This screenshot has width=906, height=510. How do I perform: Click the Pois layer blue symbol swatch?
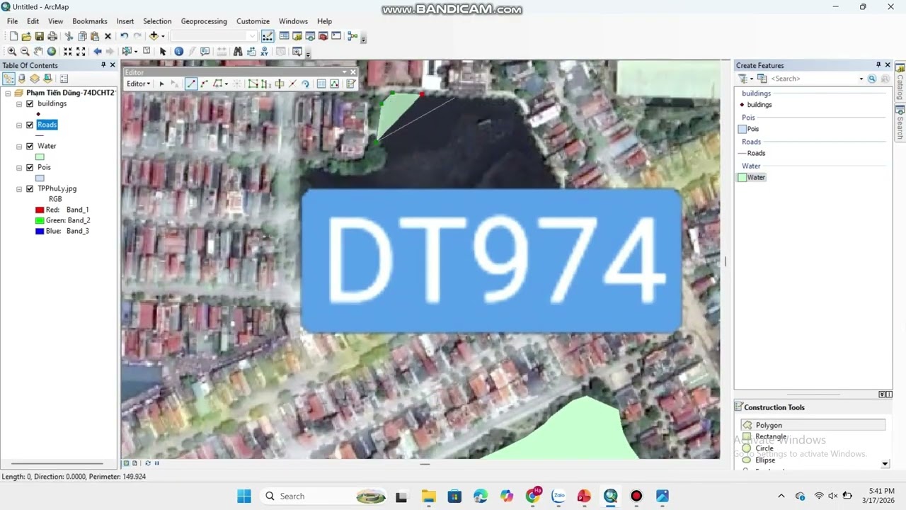[40, 178]
